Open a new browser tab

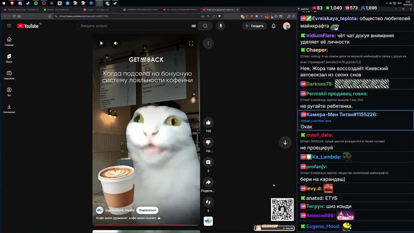(x=244, y=10)
